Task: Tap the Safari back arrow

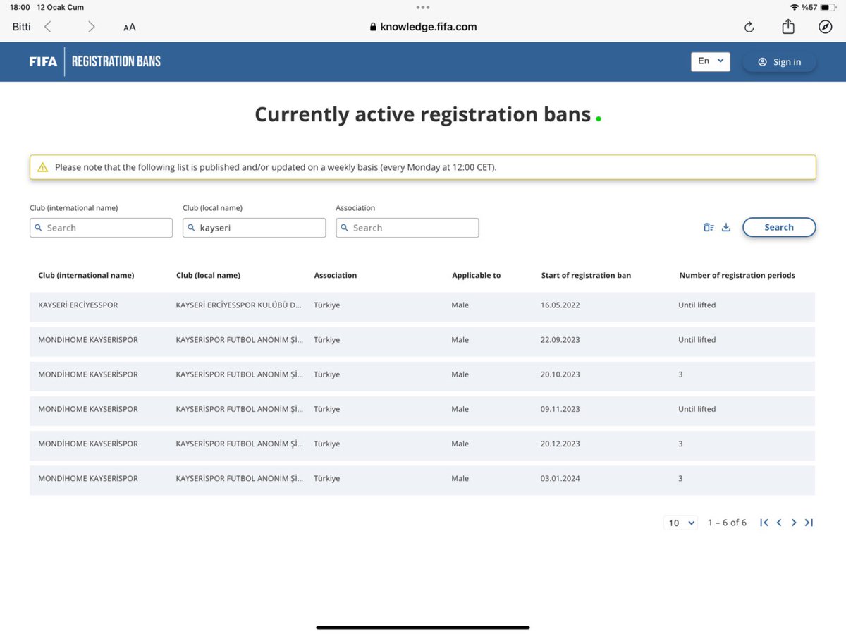Action: [x=47, y=27]
